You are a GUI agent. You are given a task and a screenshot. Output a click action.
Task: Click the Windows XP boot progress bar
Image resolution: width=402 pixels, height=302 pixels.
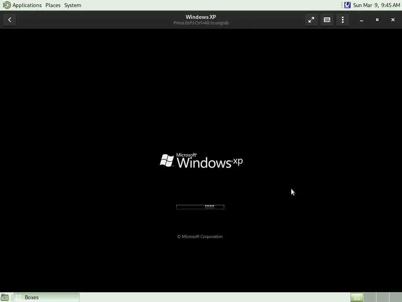click(200, 207)
